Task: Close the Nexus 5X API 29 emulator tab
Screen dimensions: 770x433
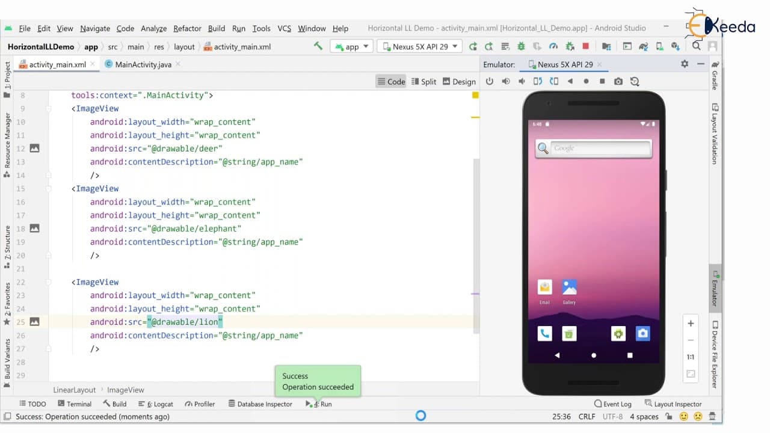Action: click(x=600, y=64)
